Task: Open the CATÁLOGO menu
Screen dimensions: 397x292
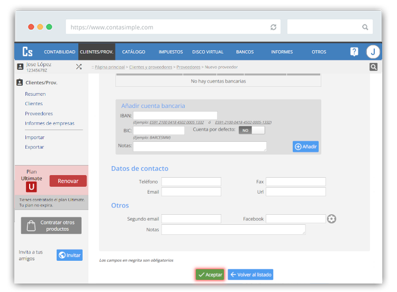Action: 134,52
